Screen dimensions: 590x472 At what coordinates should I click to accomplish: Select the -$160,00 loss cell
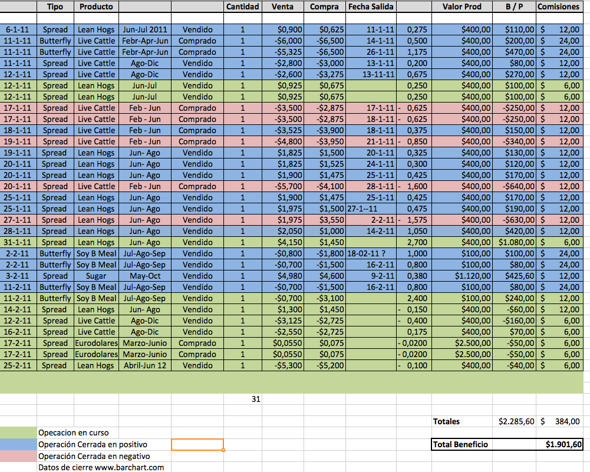click(514, 321)
